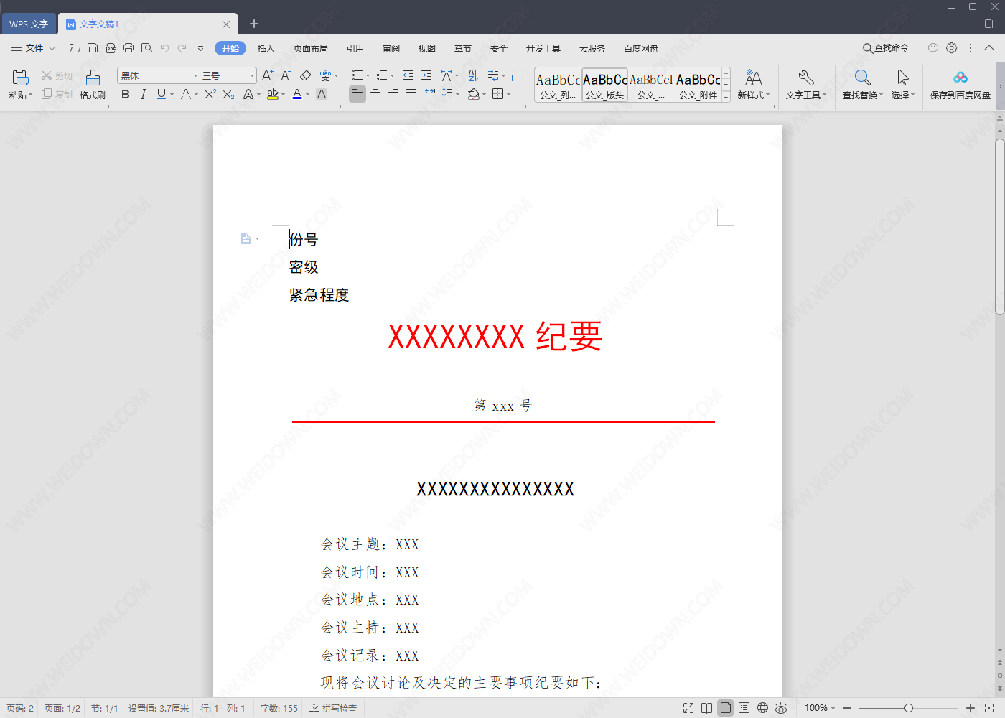Set center paragraph alignment
The height and width of the screenshot is (718, 1005).
coord(375,94)
